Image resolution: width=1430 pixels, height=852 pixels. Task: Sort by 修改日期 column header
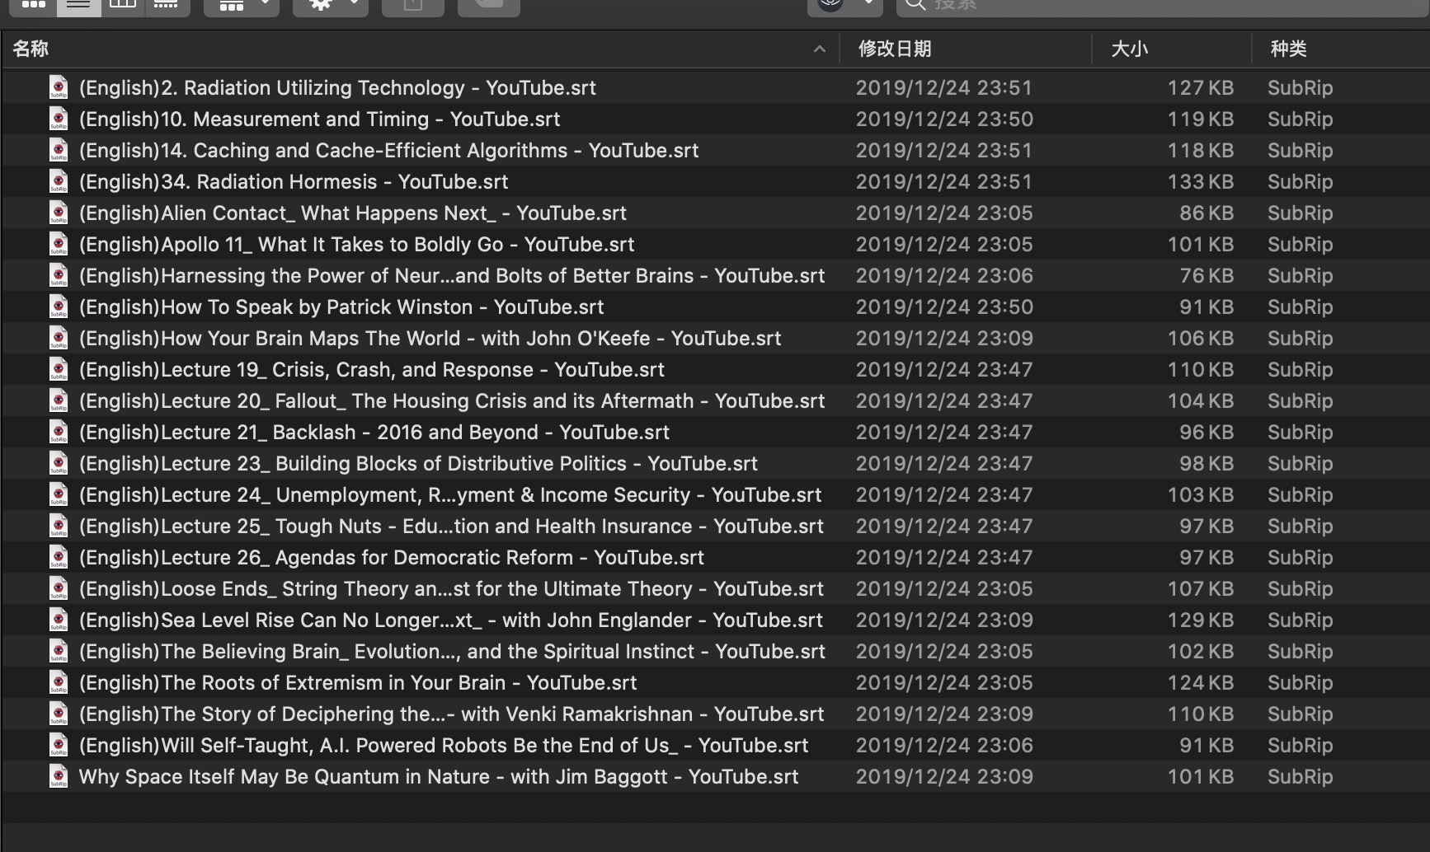pos(895,49)
